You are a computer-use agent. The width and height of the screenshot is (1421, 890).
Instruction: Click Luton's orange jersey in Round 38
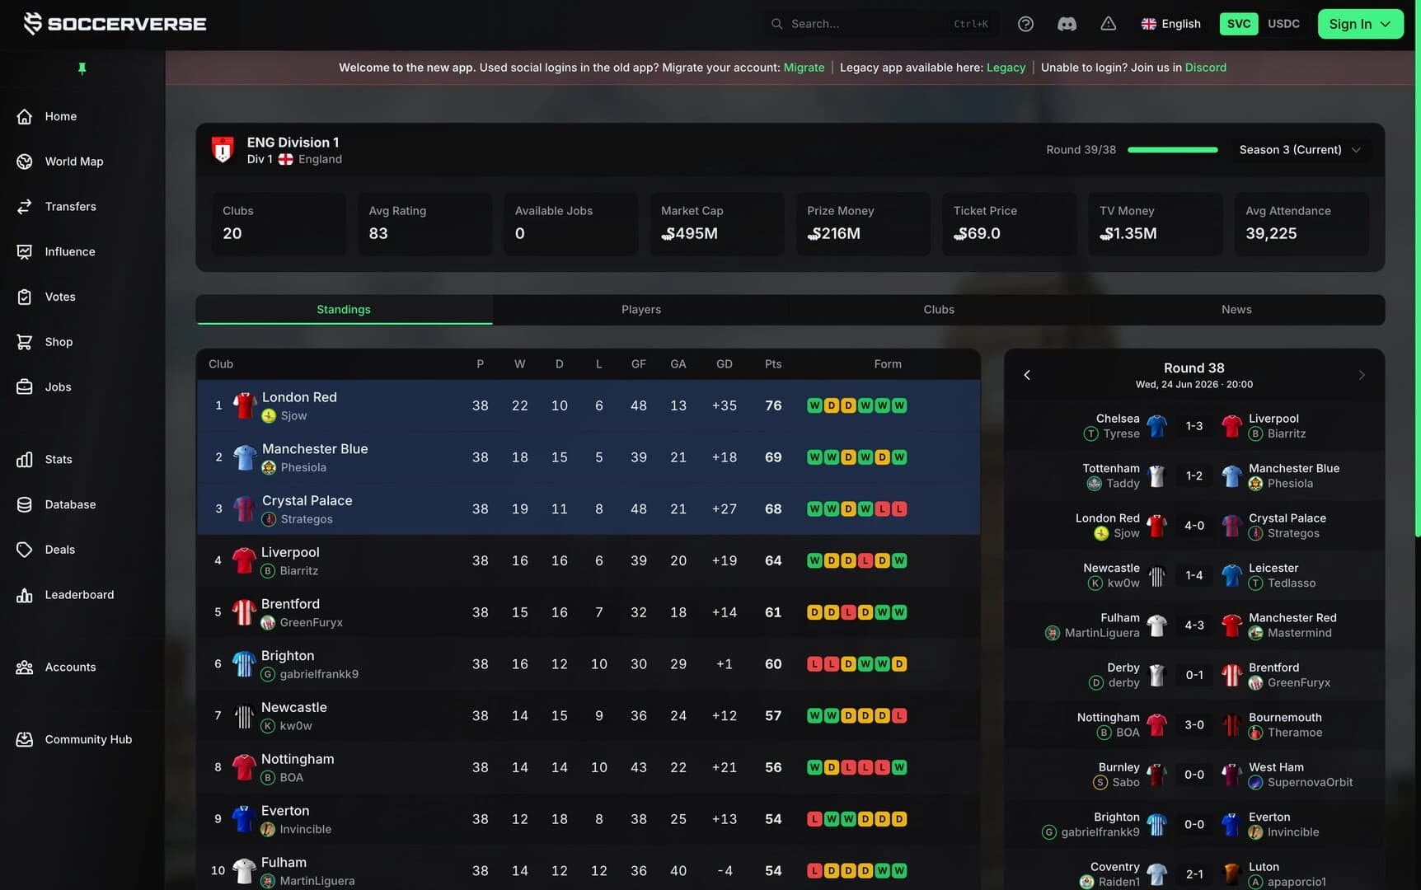1231,874
